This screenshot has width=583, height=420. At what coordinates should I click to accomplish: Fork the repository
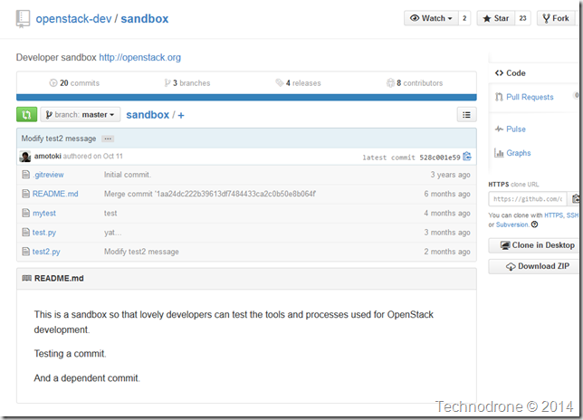click(x=556, y=18)
